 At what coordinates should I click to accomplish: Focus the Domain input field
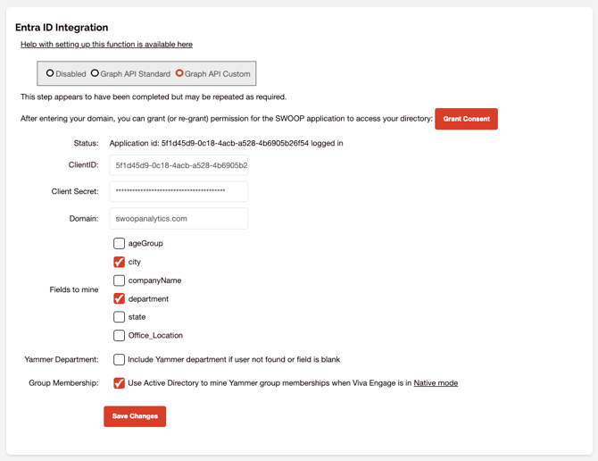coord(179,218)
